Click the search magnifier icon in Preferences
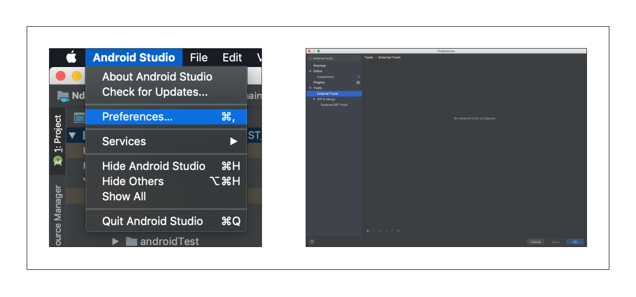636x297 pixels. (x=310, y=58)
